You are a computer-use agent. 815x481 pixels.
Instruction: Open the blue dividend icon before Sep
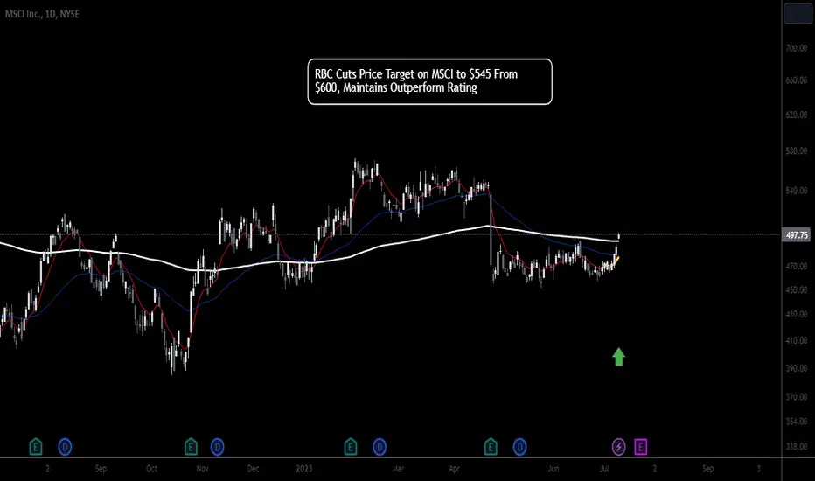tap(65, 446)
